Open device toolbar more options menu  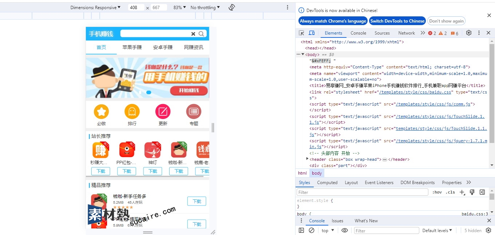288,7
